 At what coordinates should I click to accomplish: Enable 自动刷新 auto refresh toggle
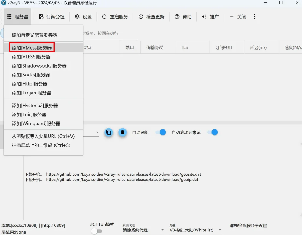pos(160,133)
